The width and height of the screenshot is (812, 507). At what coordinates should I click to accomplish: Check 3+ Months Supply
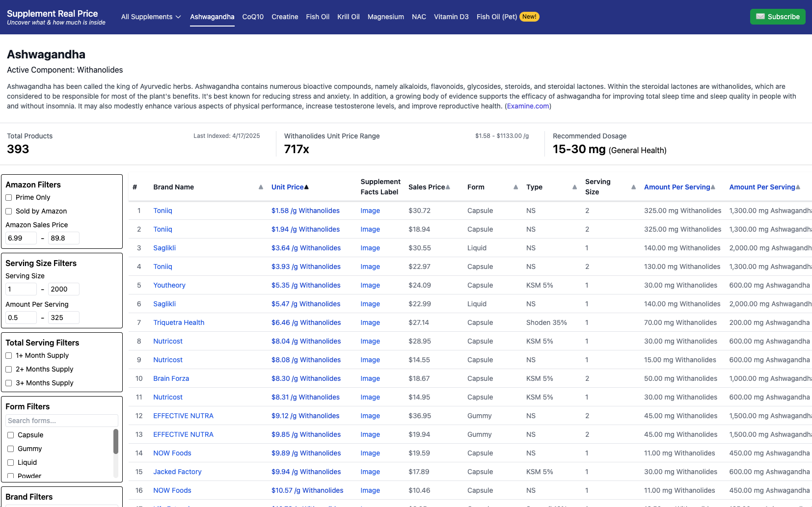tap(9, 383)
